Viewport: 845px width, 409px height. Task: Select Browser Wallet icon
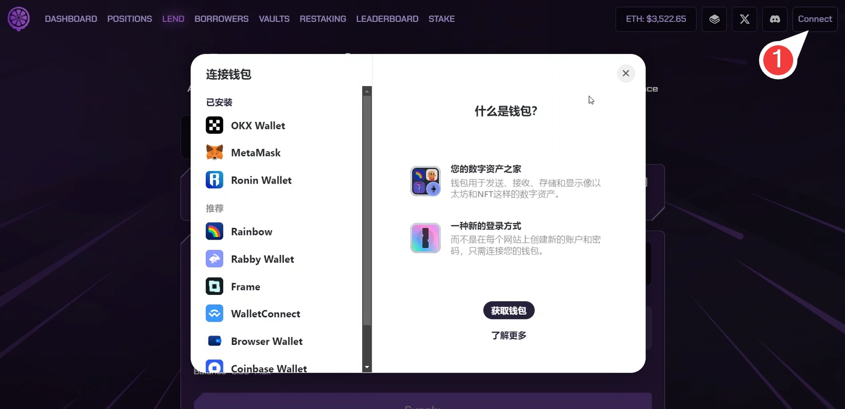(214, 341)
